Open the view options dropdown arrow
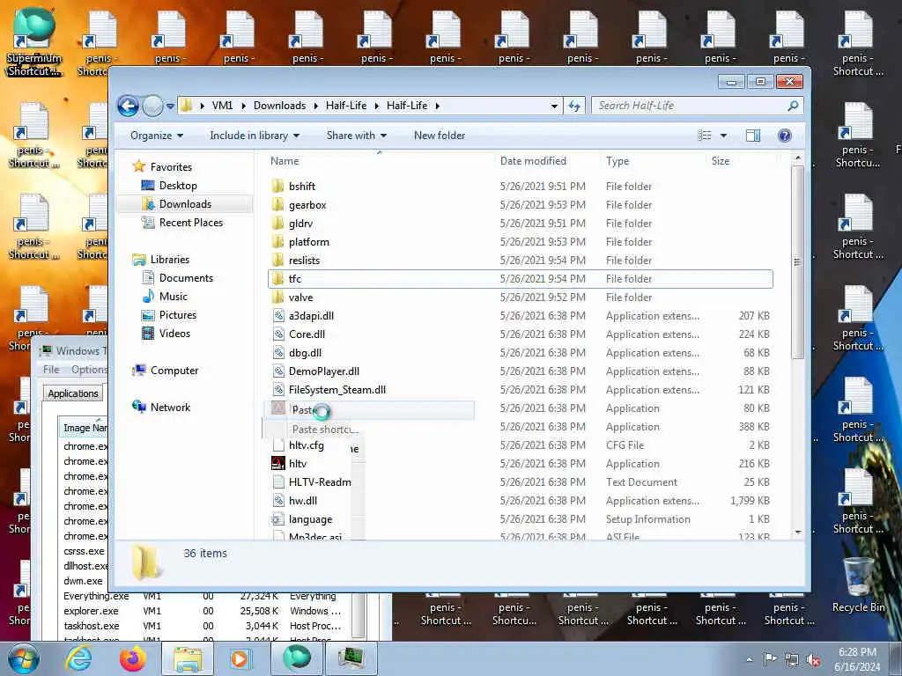Viewport: 902px width, 676px height. [x=724, y=136]
